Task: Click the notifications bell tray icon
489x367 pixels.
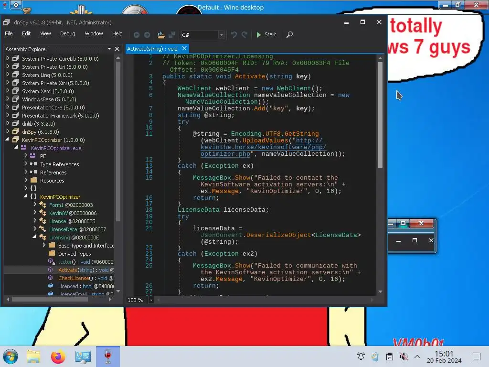Action: pyautogui.click(x=361, y=356)
